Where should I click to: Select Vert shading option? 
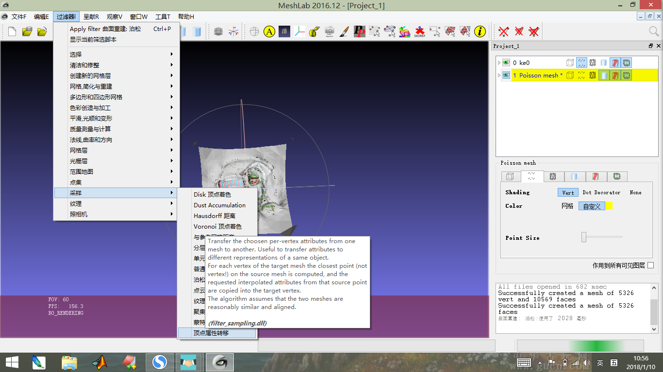(x=568, y=192)
